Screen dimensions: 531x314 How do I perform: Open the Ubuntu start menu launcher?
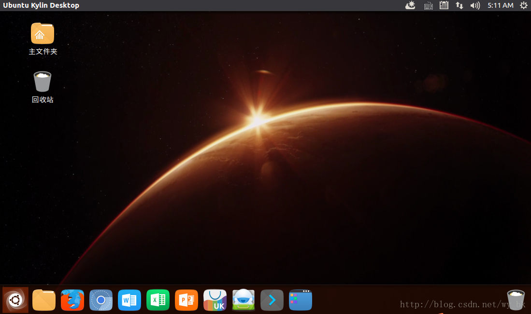point(15,300)
